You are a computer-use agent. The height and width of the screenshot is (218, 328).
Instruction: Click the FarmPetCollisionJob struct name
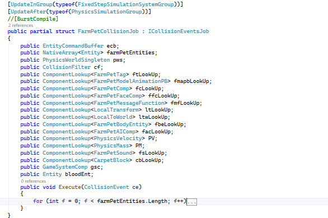108,31
